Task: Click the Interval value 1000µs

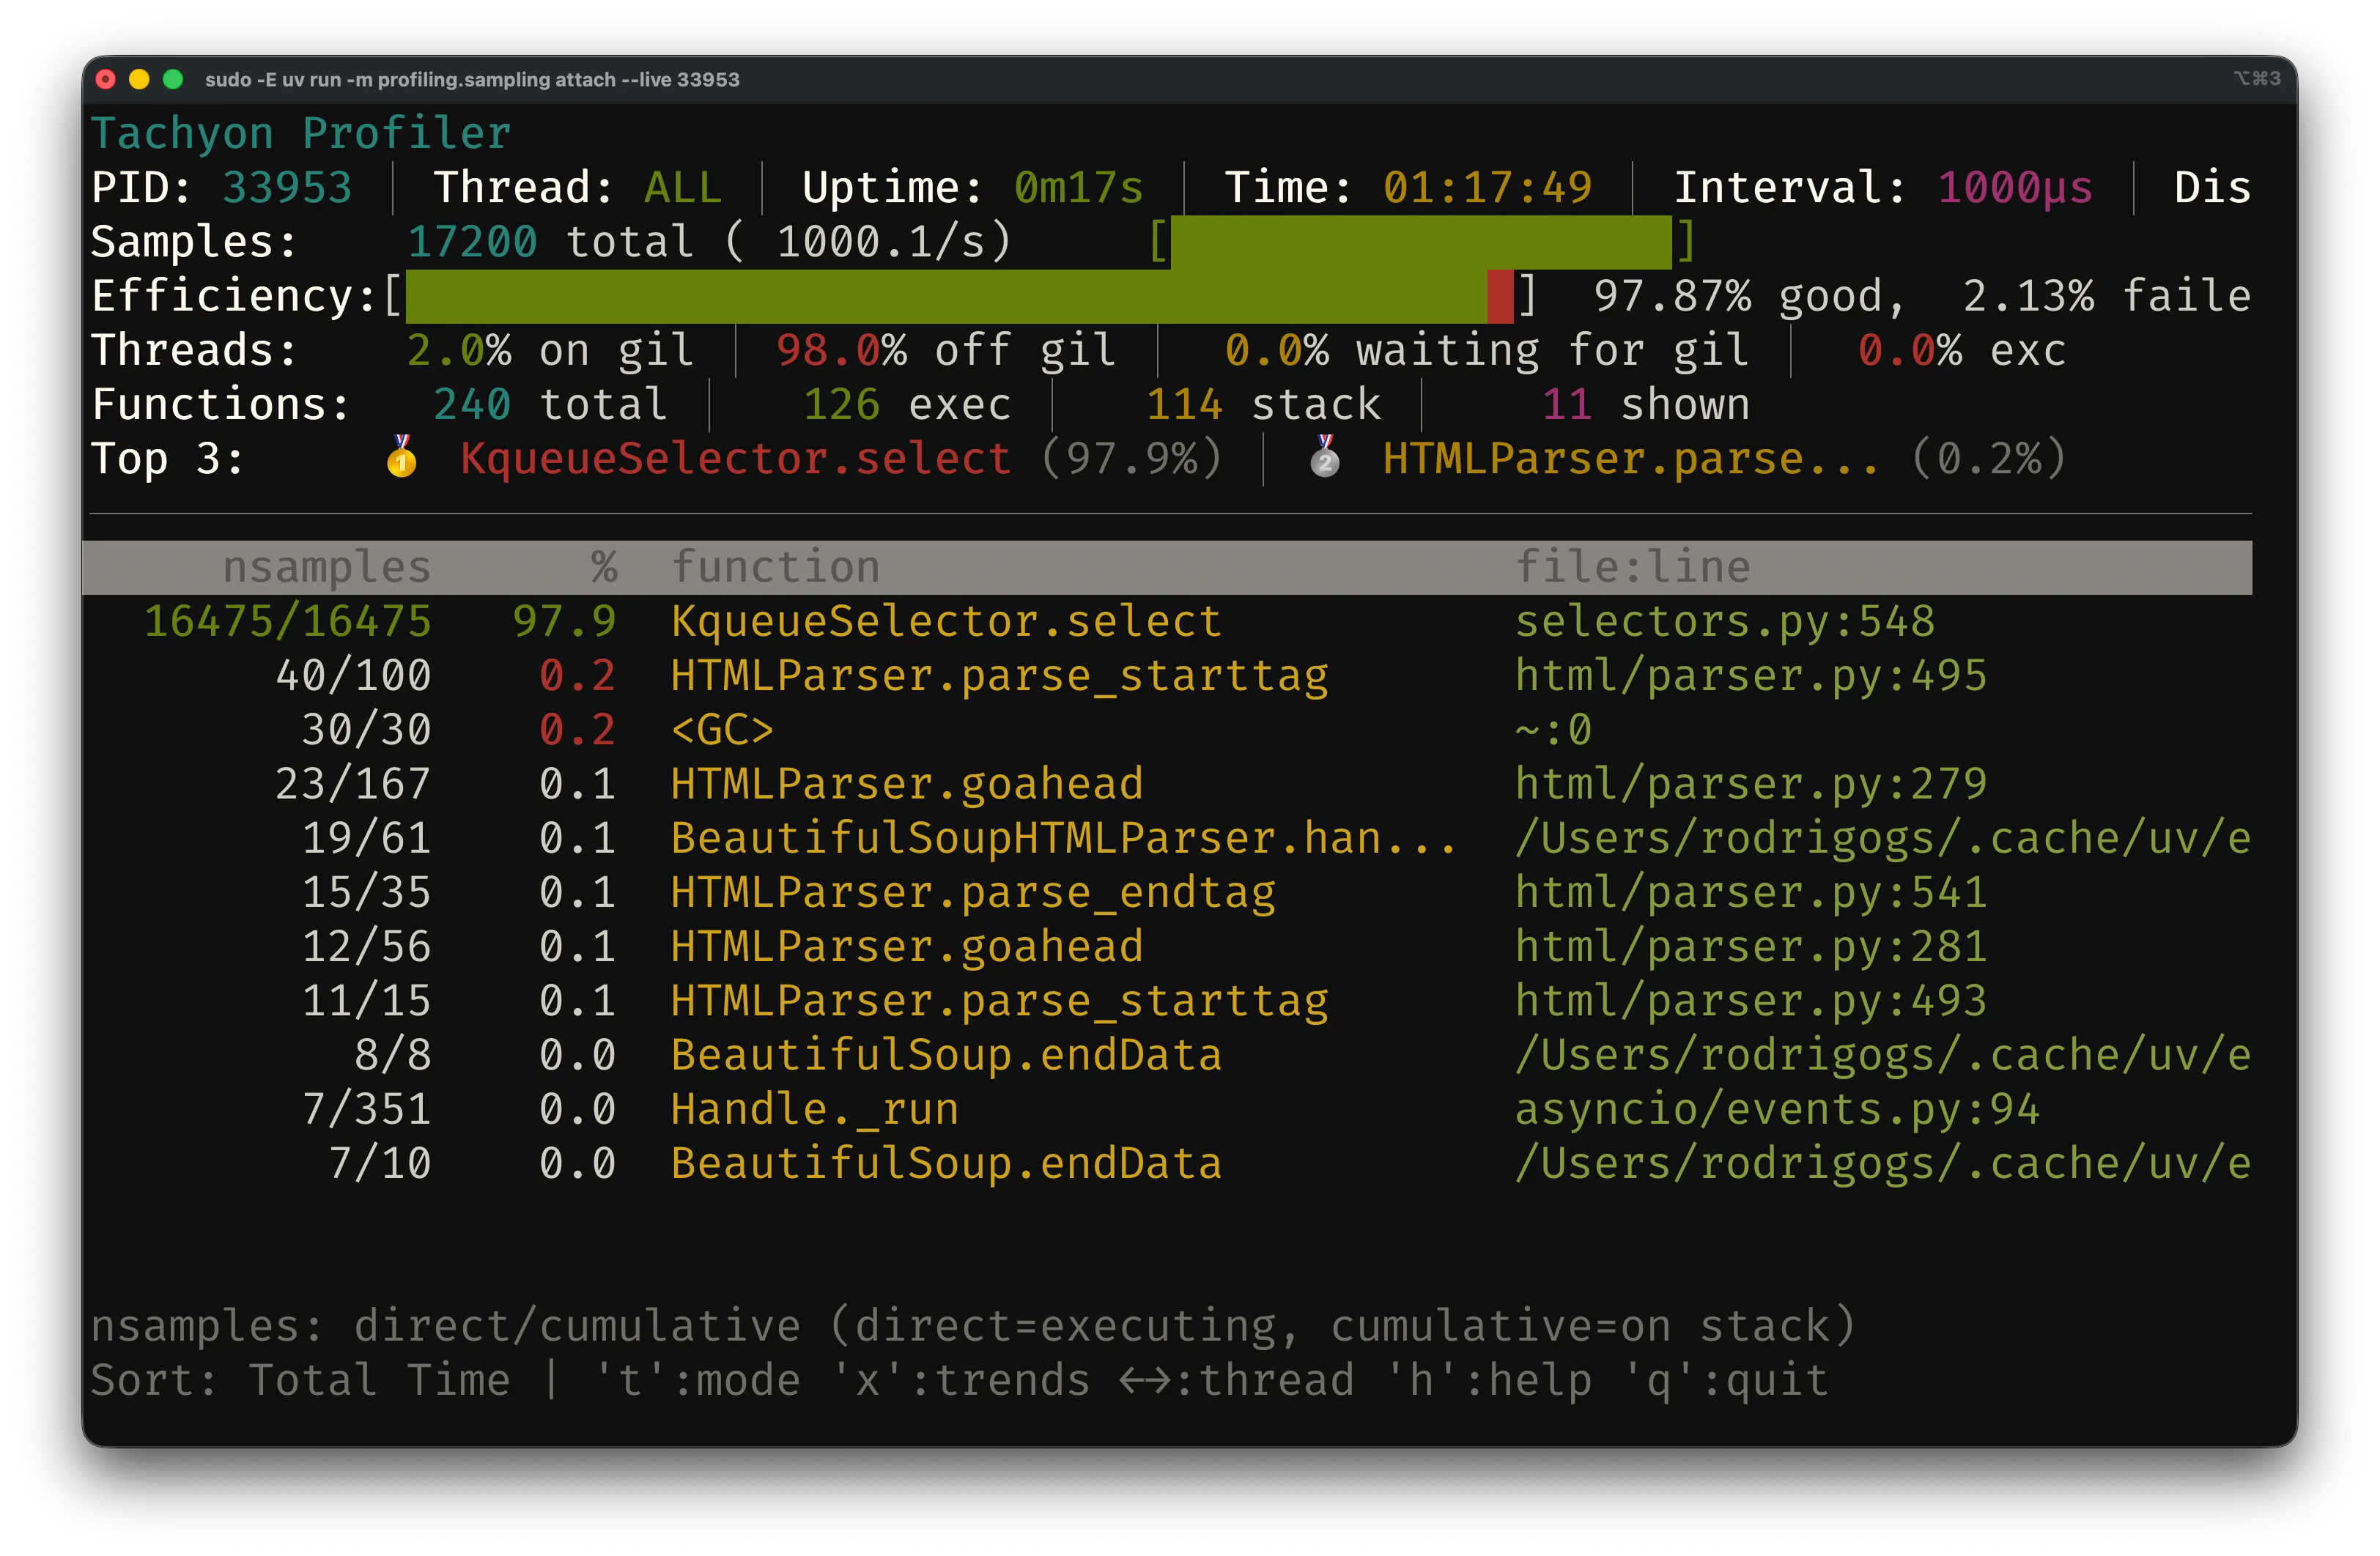Action: pyautogui.click(x=2015, y=188)
